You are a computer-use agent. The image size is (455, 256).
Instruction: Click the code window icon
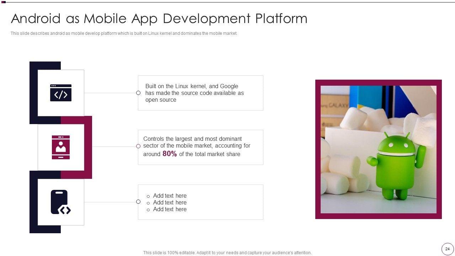pos(61,93)
